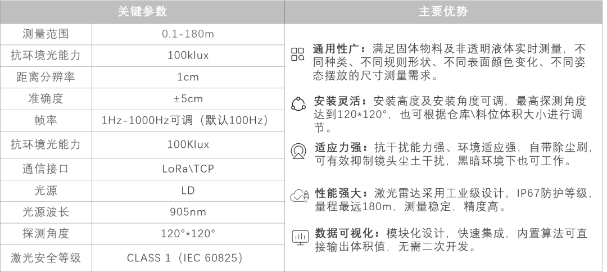Click the monitor chart icon beside 数据可视化
The height and width of the screenshot is (272, 607).
pos(300,237)
